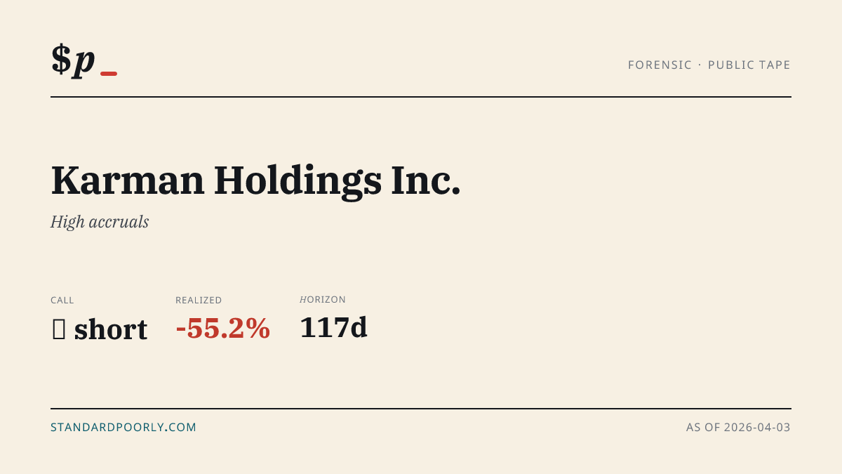Click the dot separator between FORENSIC and PUBLIC

tap(700, 65)
